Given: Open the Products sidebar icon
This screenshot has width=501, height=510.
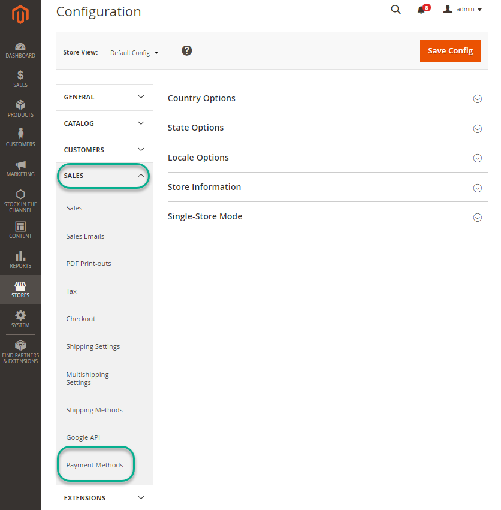Looking at the screenshot, I should (20, 108).
